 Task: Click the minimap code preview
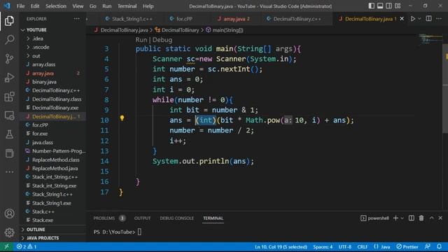[x=431, y=39]
